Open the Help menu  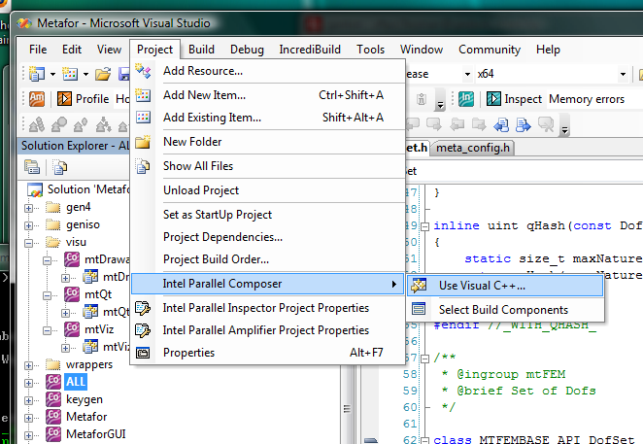pos(548,50)
